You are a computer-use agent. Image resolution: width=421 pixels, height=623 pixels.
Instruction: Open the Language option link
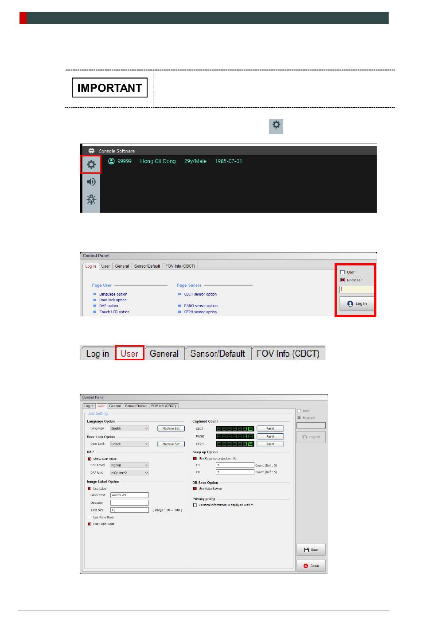tap(113, 294)
